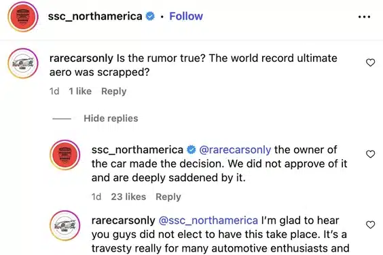
Task: Click the ssc_northamerica header profile avatar
Action: pyautogui.click(x=23, y=16)
